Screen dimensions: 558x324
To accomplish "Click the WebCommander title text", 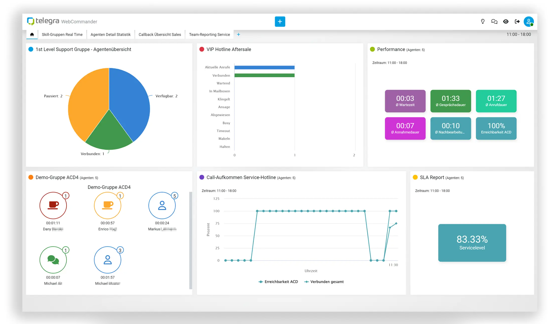I will (79, 22).
